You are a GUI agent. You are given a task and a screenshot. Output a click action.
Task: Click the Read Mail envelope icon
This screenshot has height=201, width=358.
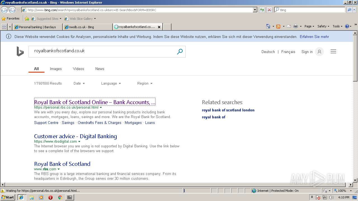(289, 26)
